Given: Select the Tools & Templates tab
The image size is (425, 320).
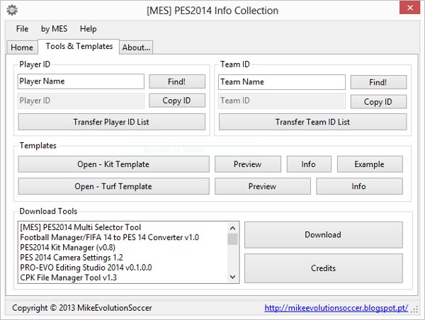Looking at the screenshot, I should point(79,46).
